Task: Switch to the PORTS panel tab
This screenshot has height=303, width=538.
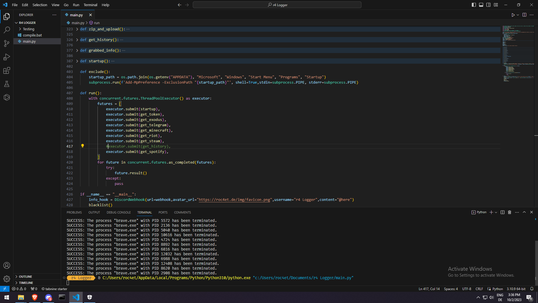Action: [x=163, y=212]
